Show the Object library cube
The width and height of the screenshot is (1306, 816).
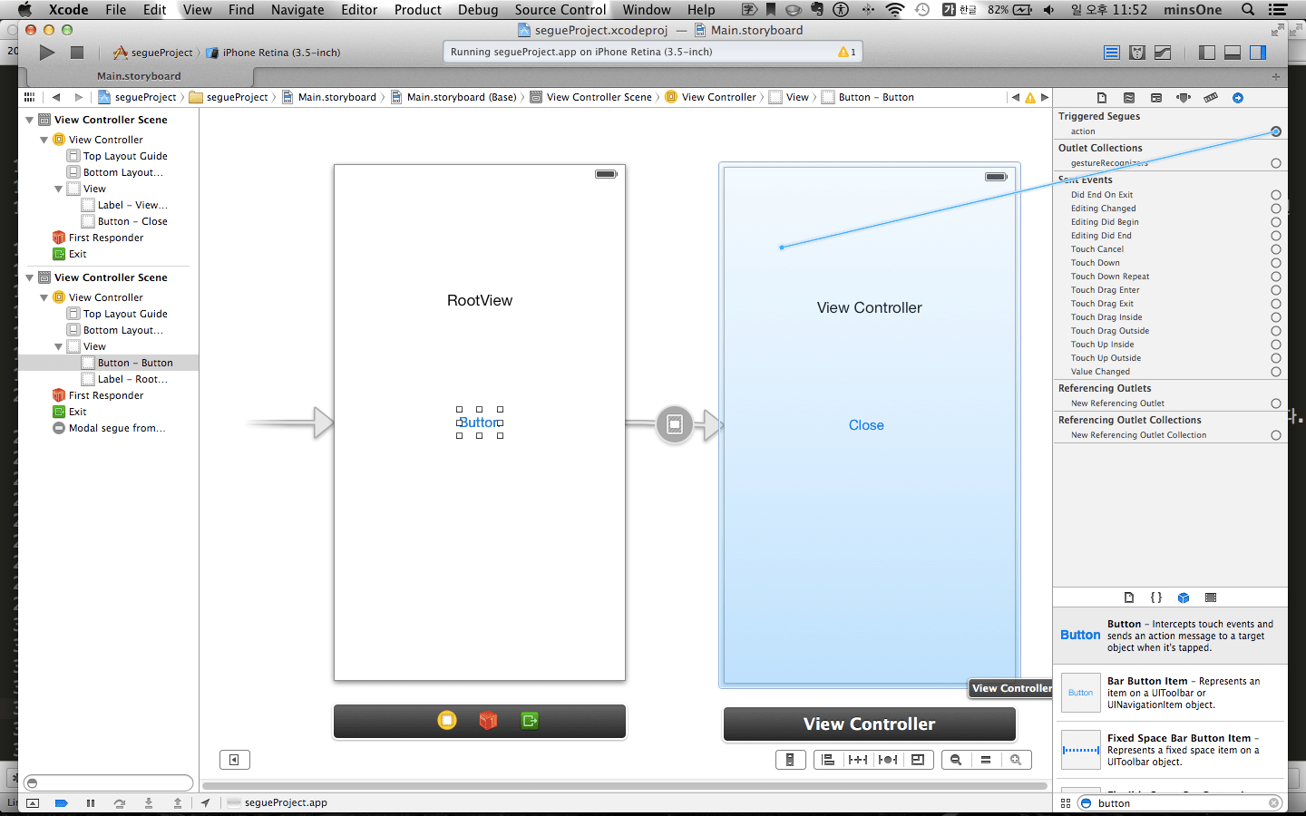coord(1184,597)
